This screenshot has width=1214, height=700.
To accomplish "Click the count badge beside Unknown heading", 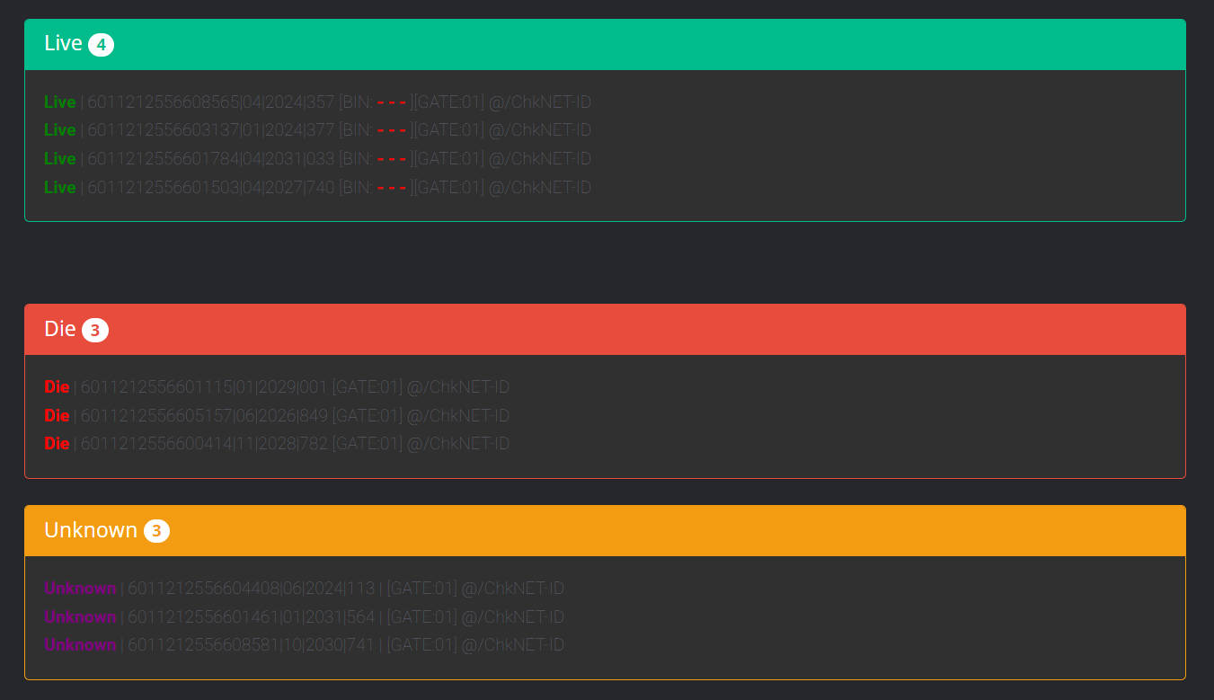I will [x=156, y=531].
